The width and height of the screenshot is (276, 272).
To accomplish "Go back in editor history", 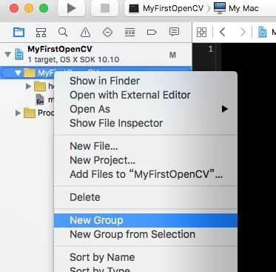I will [x=223, y=32].
